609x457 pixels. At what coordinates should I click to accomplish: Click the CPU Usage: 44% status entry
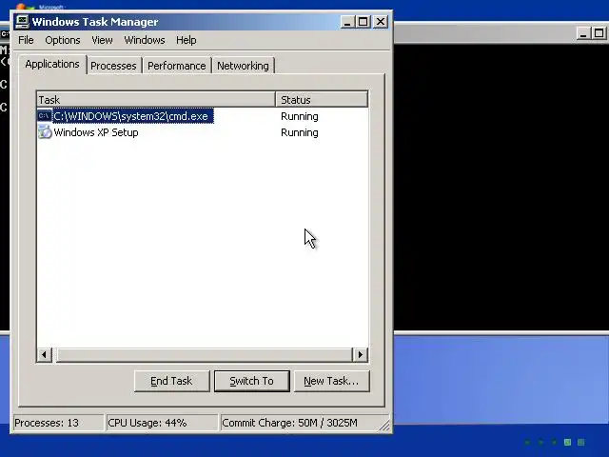162,423
